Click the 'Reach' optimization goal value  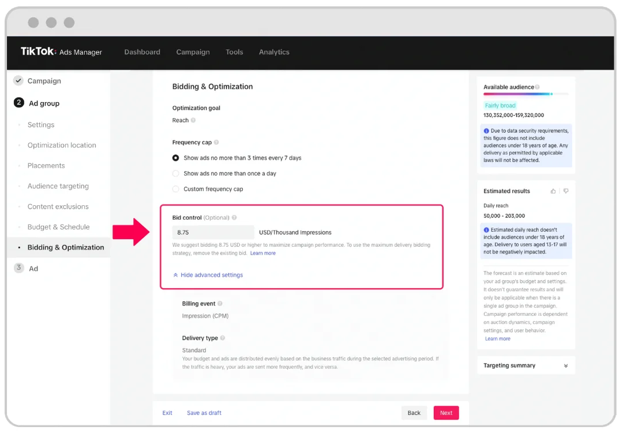[181, 120]
